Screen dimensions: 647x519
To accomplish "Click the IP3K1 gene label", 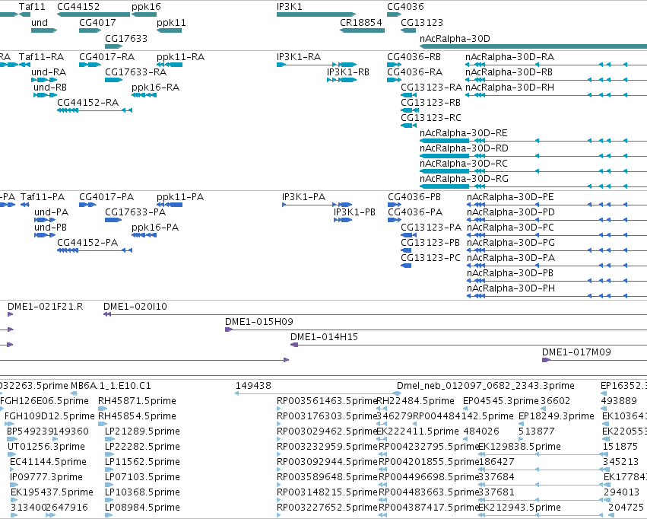I will [x=289, y=7].
